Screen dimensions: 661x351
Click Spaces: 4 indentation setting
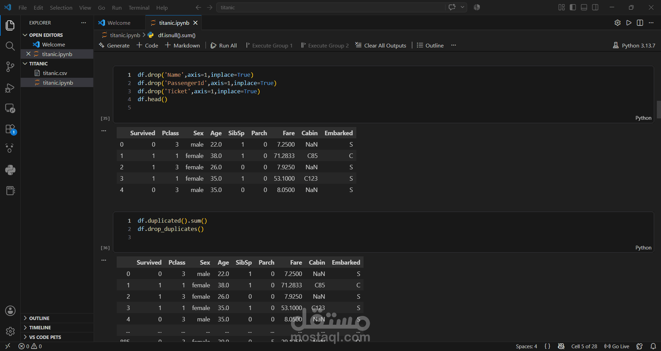(526, 346)
